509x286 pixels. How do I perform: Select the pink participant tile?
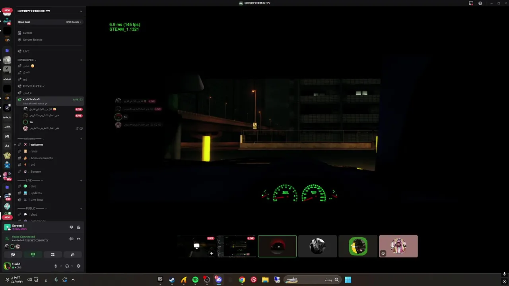point(398,246)
